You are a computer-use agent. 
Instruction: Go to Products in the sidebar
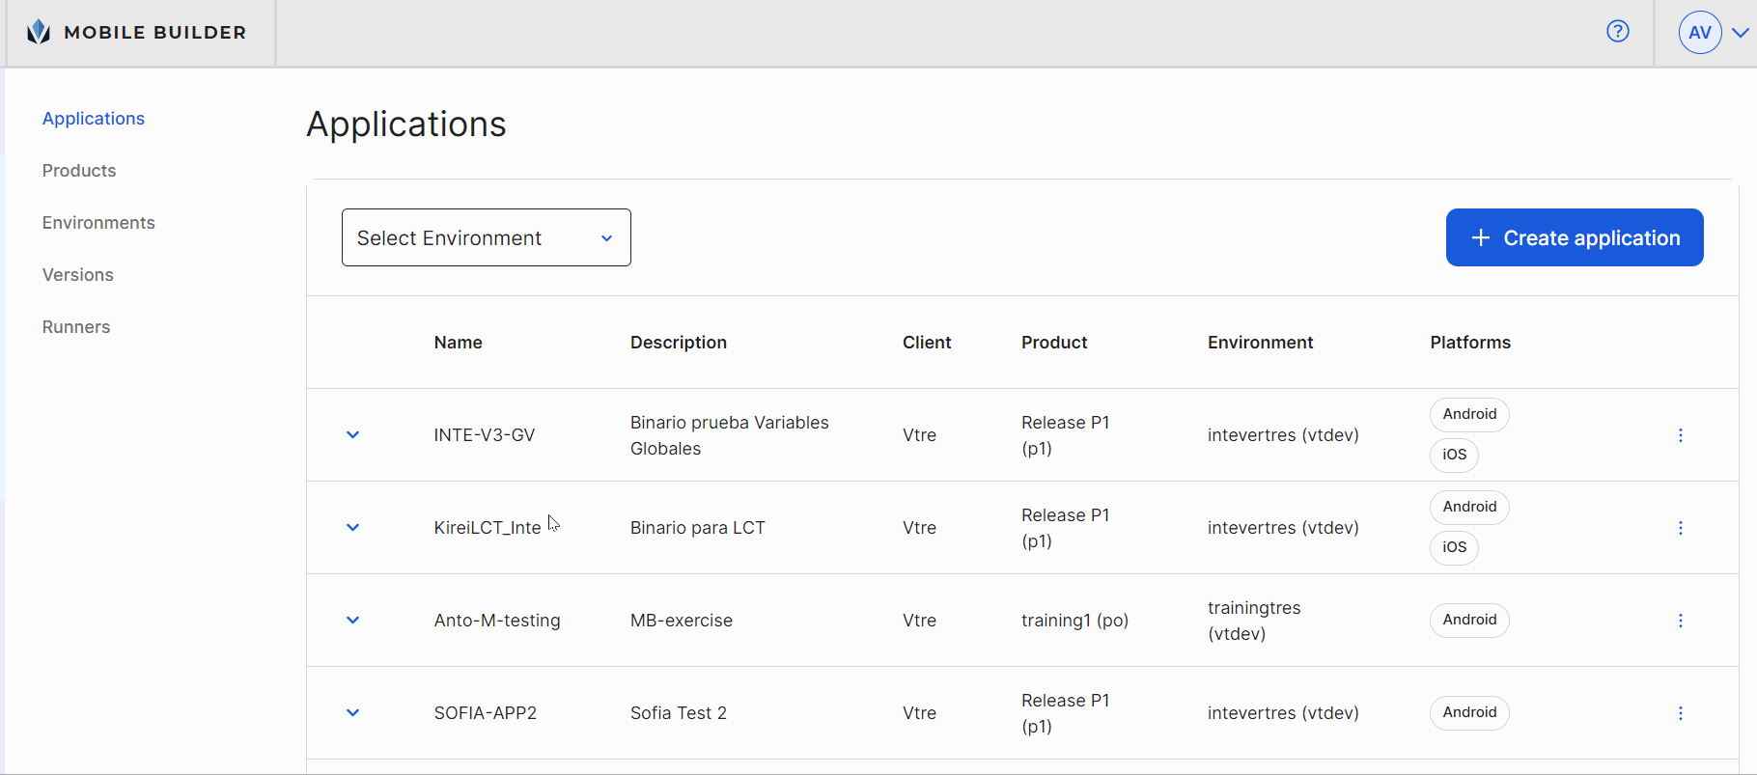point(79,171)
